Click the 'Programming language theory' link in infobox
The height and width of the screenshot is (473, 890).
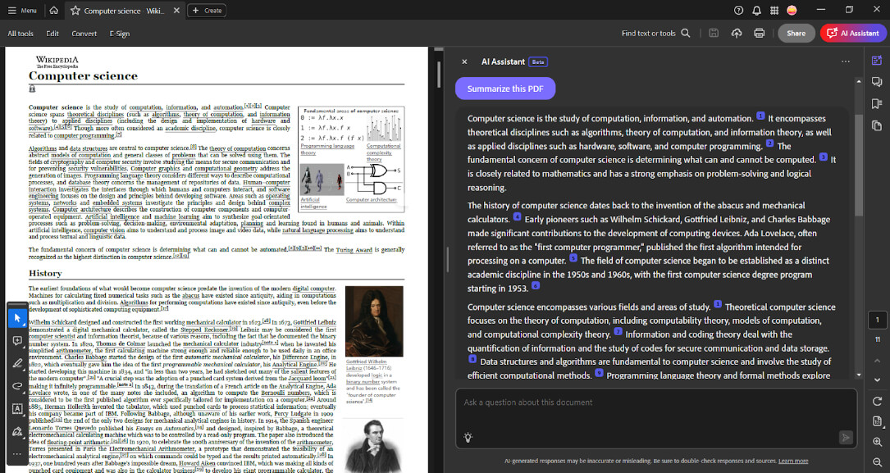point(327,149)
